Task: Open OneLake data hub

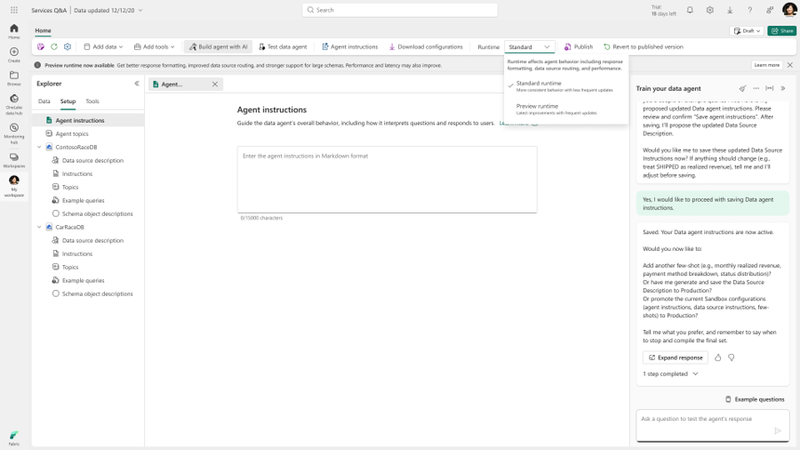Action: 13,104
